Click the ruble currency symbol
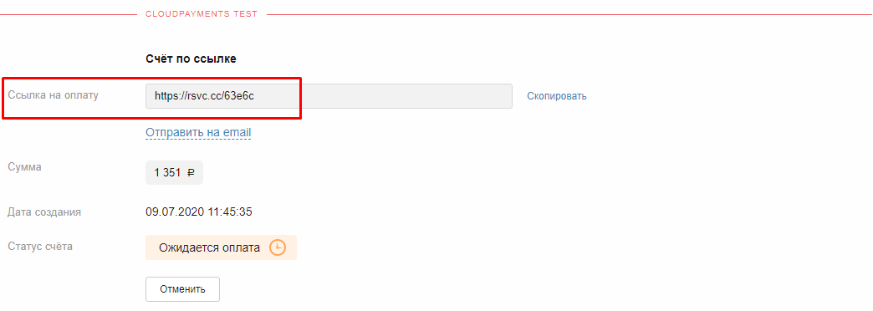Image resolution: width=873 pixels, height=311 pixels. [191, 173]
